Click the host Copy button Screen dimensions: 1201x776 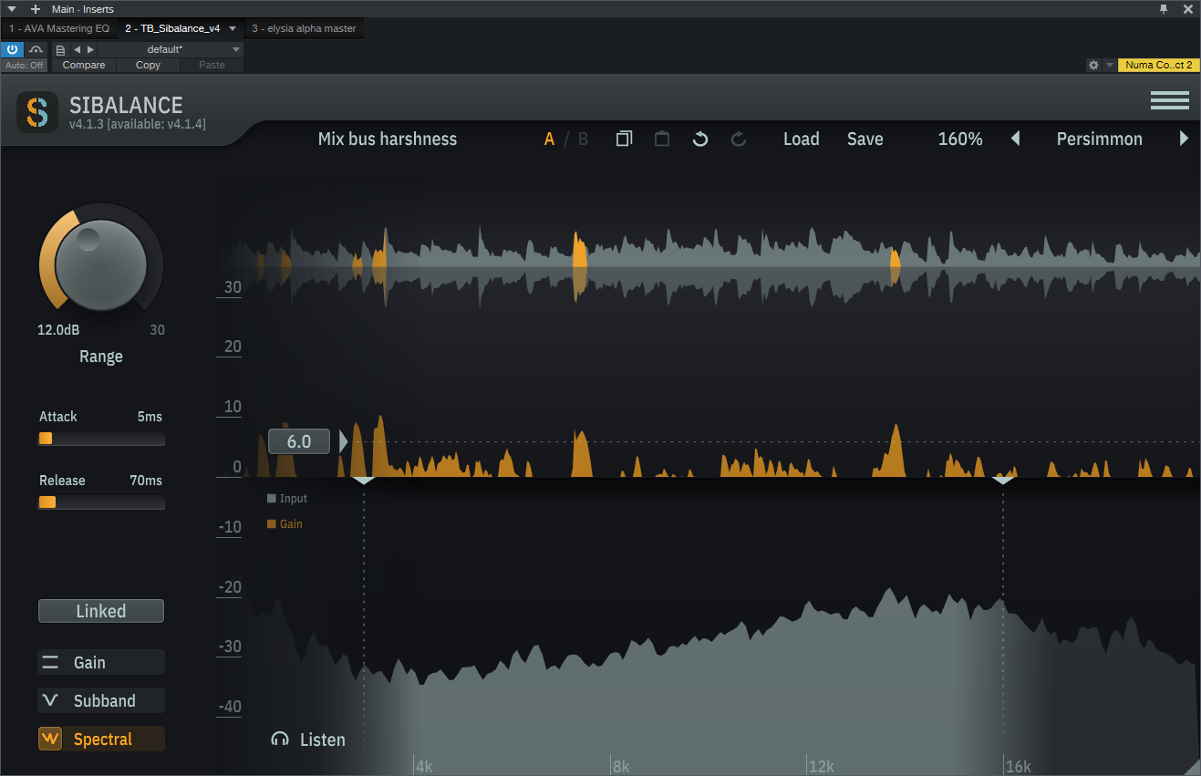click(148, 66)
